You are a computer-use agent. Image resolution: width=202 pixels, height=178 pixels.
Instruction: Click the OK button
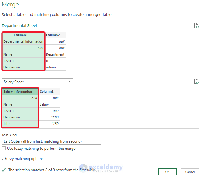[x=167, y=172]
